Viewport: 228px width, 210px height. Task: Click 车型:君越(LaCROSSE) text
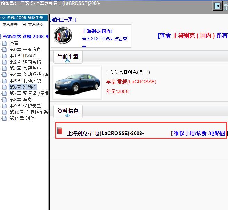coord(131,82)
